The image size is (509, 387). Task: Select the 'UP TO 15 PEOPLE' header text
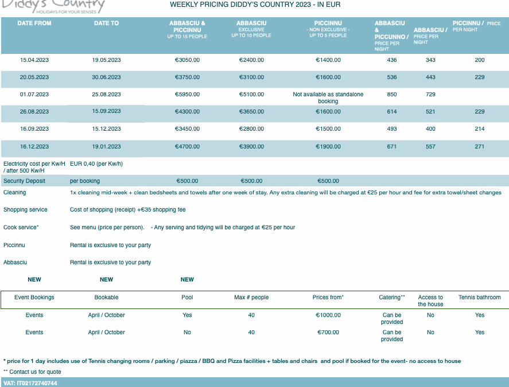click(x=187, y=37)
